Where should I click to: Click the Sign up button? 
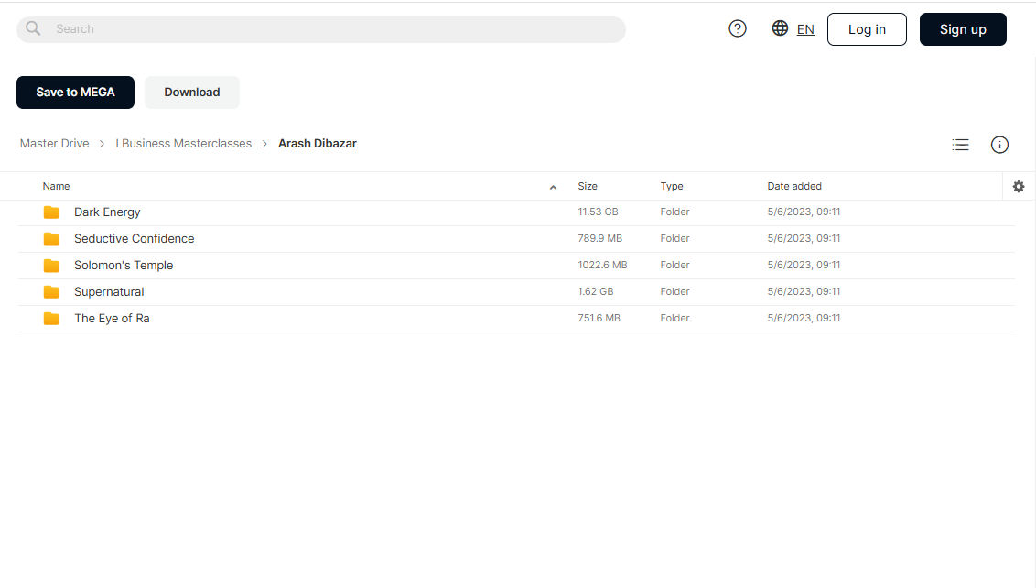pos(963,29)
